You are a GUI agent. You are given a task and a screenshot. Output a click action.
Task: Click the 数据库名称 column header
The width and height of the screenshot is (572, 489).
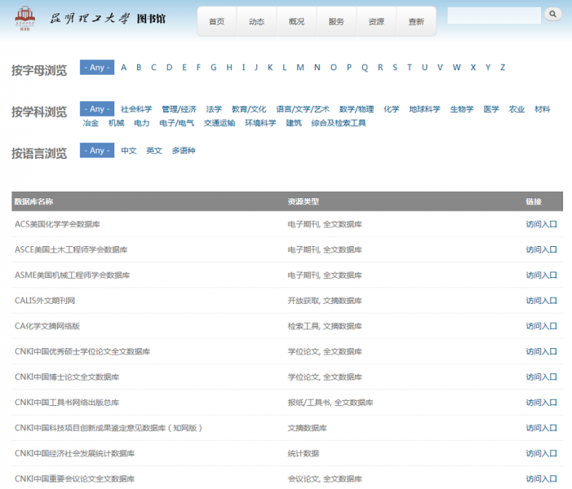pyautogui.click(x=33, y=201)
